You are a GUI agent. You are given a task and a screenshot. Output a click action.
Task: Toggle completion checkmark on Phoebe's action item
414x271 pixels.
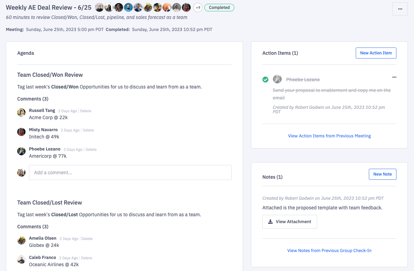click(265, 79)
